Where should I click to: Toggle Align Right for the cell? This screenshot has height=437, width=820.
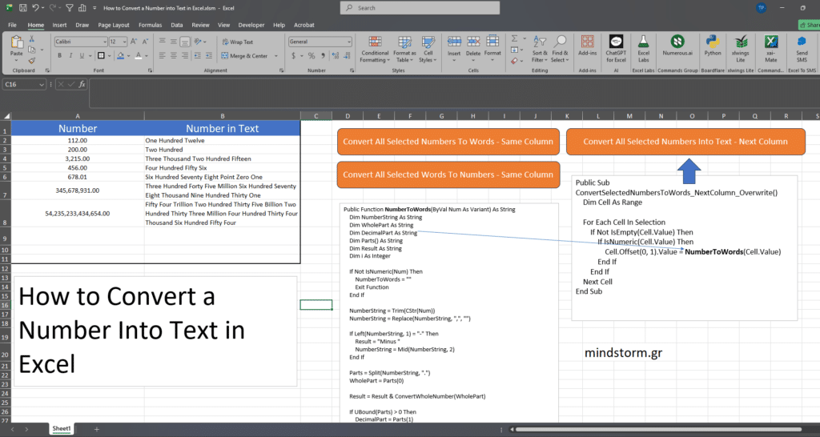(x=185, y=55)
